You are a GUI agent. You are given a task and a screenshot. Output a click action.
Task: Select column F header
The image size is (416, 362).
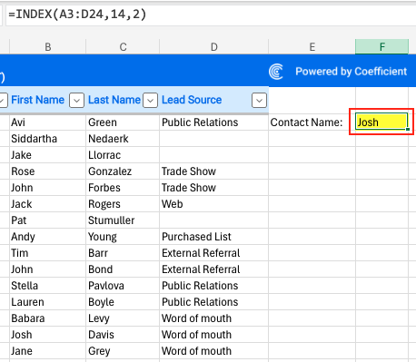point(382,47)
